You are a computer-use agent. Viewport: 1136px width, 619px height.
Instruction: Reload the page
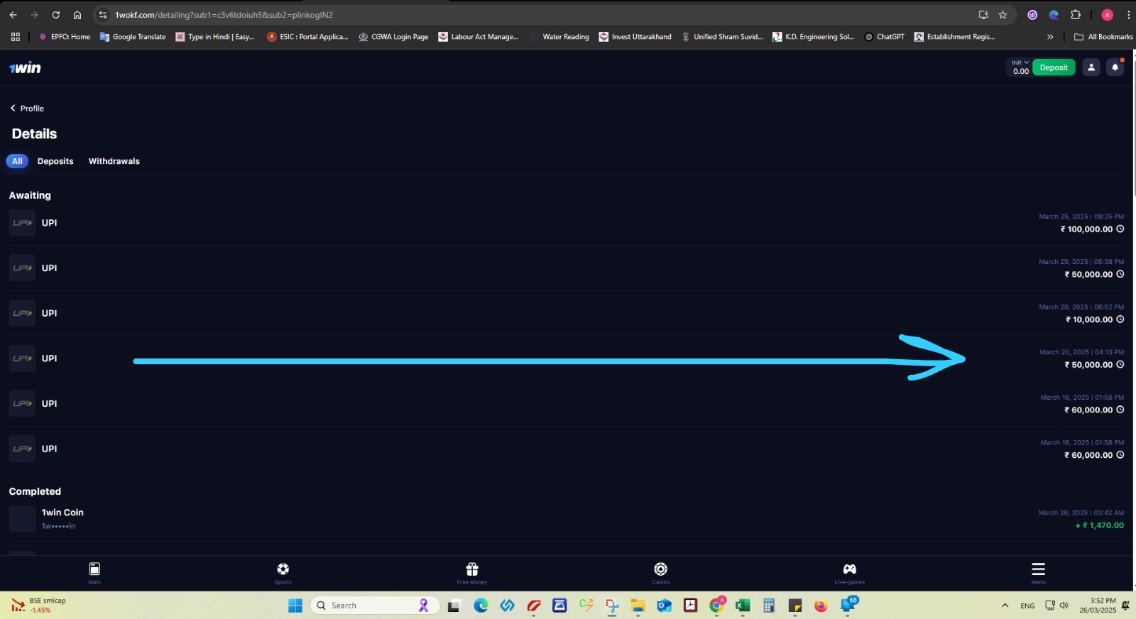point(56,15)
